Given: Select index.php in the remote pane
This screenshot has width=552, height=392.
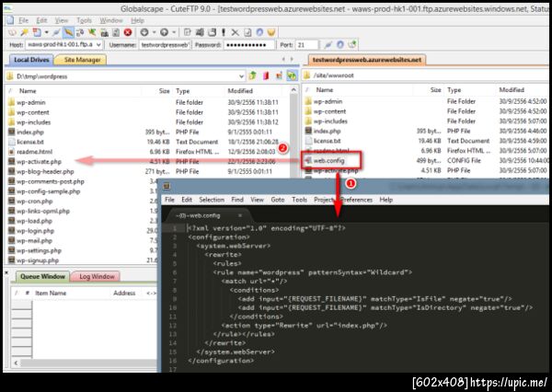Looking at the screenshot, I should click(327, 131).
